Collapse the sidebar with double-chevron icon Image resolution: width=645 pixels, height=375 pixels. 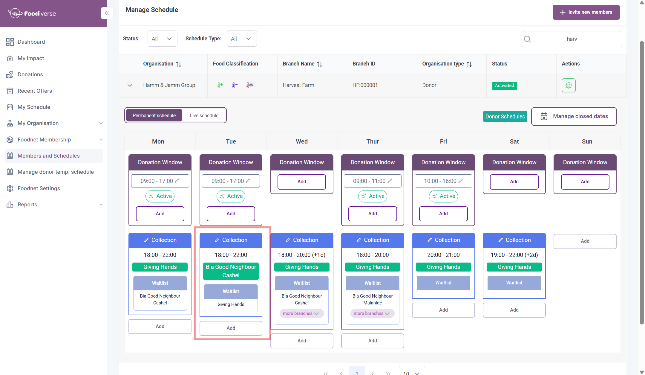107,13
